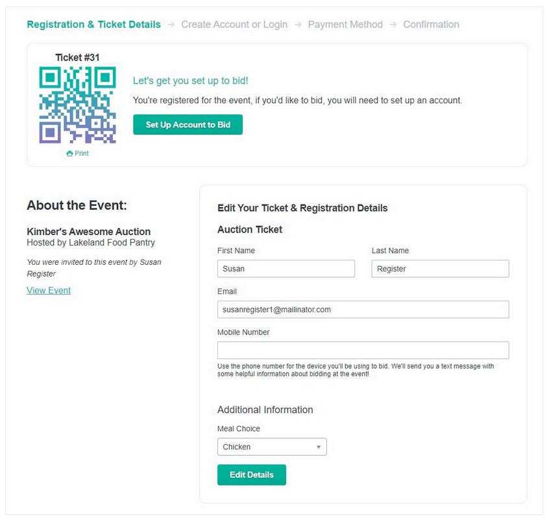This screenshot has height=522, width=549.
Task: Focus the Last Name input field
Action: tap(440, 269)
